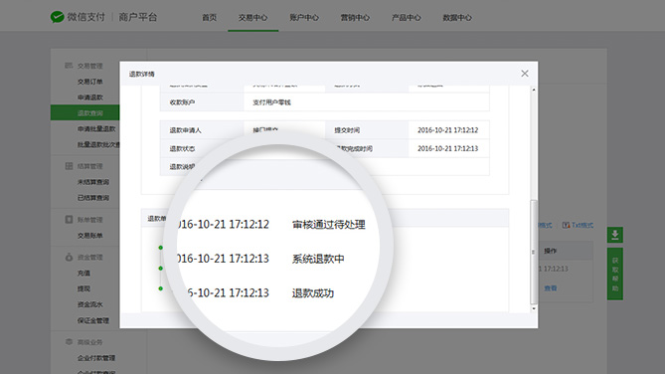This screenshot has height=374, width=665.
Task: Click the 退款详情 dialog title
Action: [142, 74]
